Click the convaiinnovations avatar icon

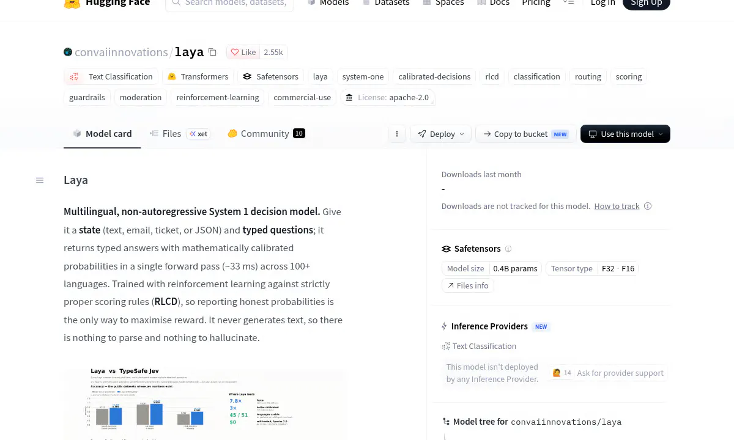click(68, 52)
